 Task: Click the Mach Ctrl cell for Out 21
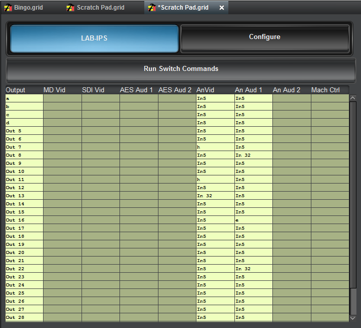coord(330,261)
